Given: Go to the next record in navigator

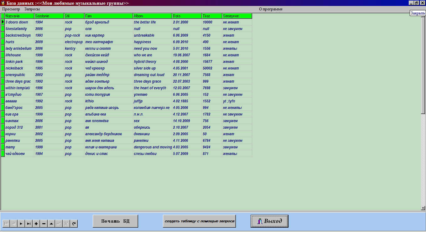Looking at the screenshot, I should (21, 224).
